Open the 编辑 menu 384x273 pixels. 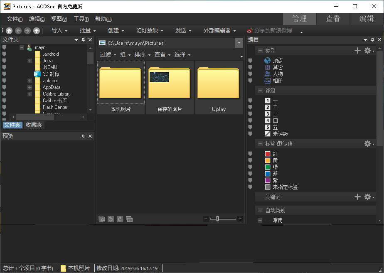click(x=37, y=19)
